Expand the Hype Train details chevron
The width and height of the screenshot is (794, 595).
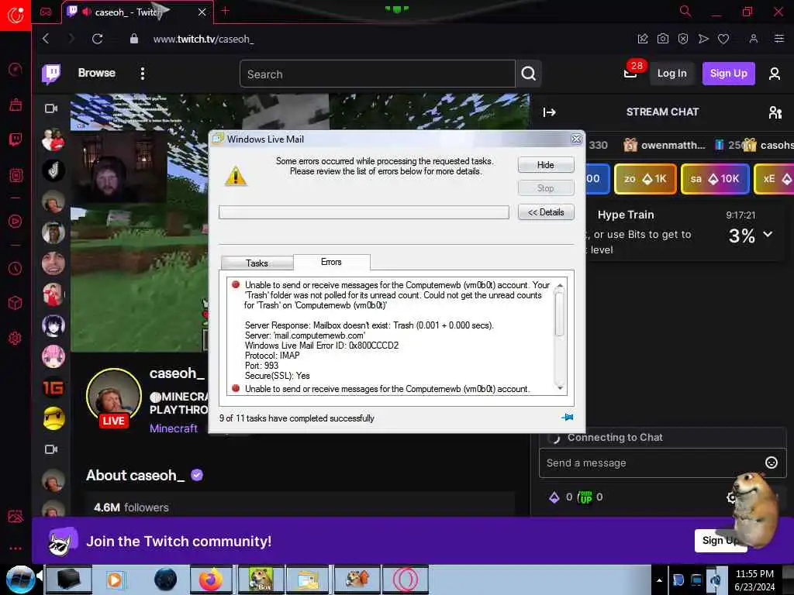tap(768, 234)
